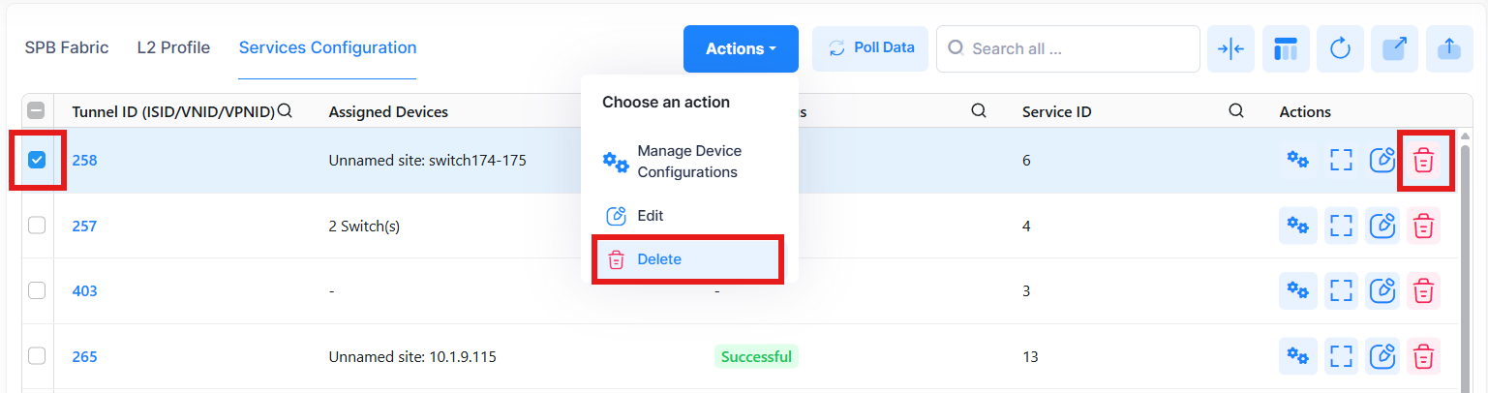Choose Delete from the actions menu
Image resolution: width=1488 pixels, height=393 pixels.
(659, 259)
